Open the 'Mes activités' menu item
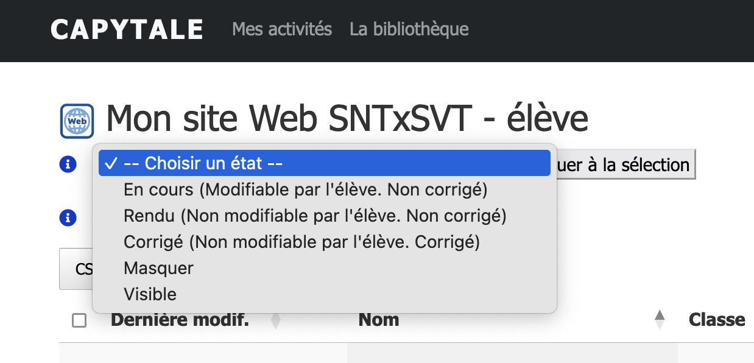 [282, 29]
